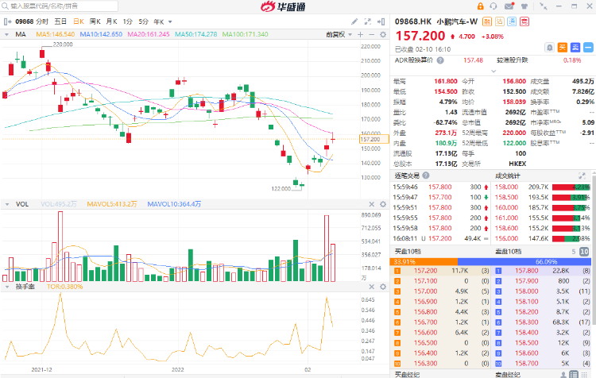The image size is (596, 378).
Task: Switch to the 五日 chart tab
Action: click(60, 21)
